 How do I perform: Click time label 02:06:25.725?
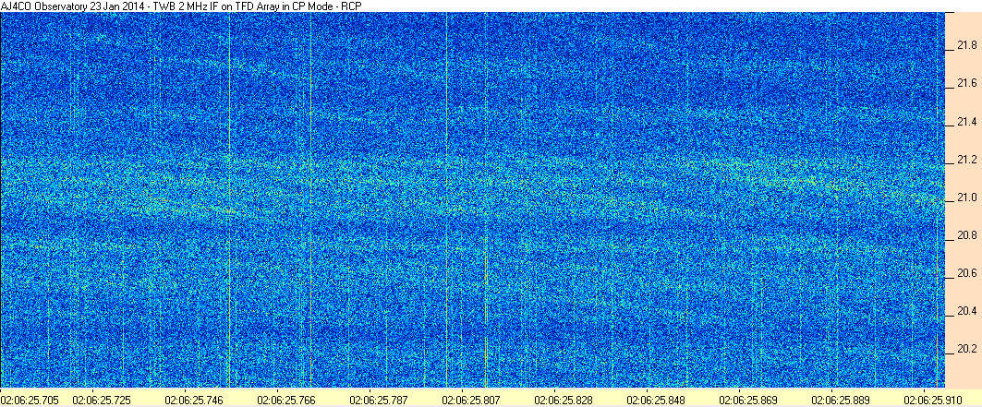click(x=103, y=400)
